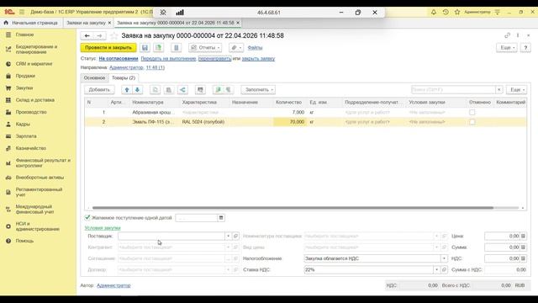Save the document with the floppy disk icon

pyautogui.click(x=145, y=47)
